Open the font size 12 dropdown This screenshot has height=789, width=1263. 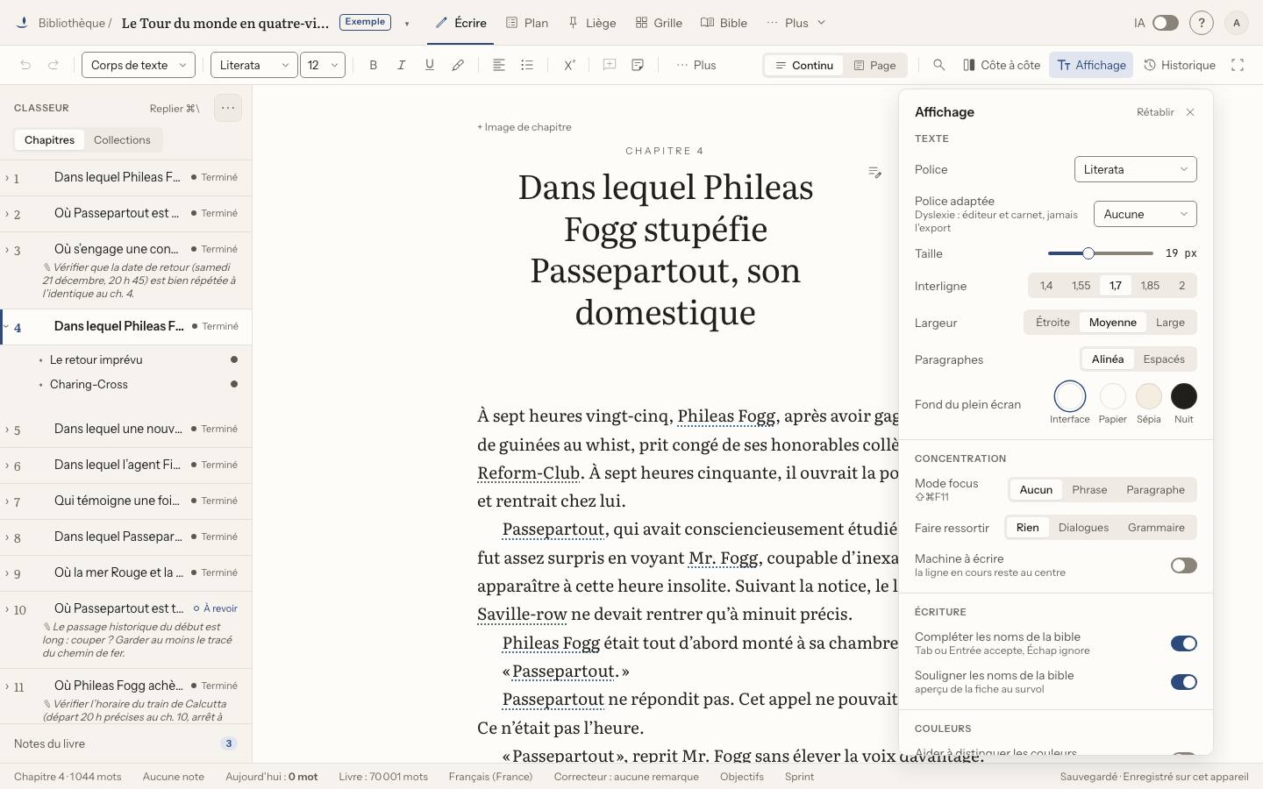(x=323, y=65)
